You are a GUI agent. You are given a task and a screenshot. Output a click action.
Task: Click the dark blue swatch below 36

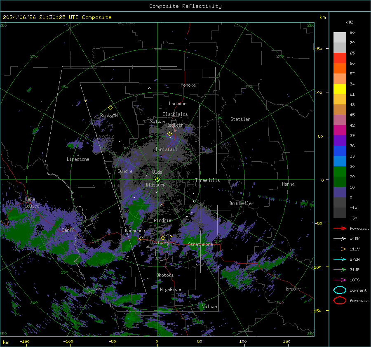(x=340, y=151)
